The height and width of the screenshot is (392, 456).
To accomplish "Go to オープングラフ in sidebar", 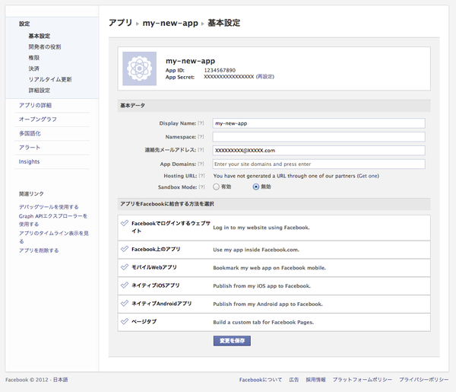I will point(38,119).
